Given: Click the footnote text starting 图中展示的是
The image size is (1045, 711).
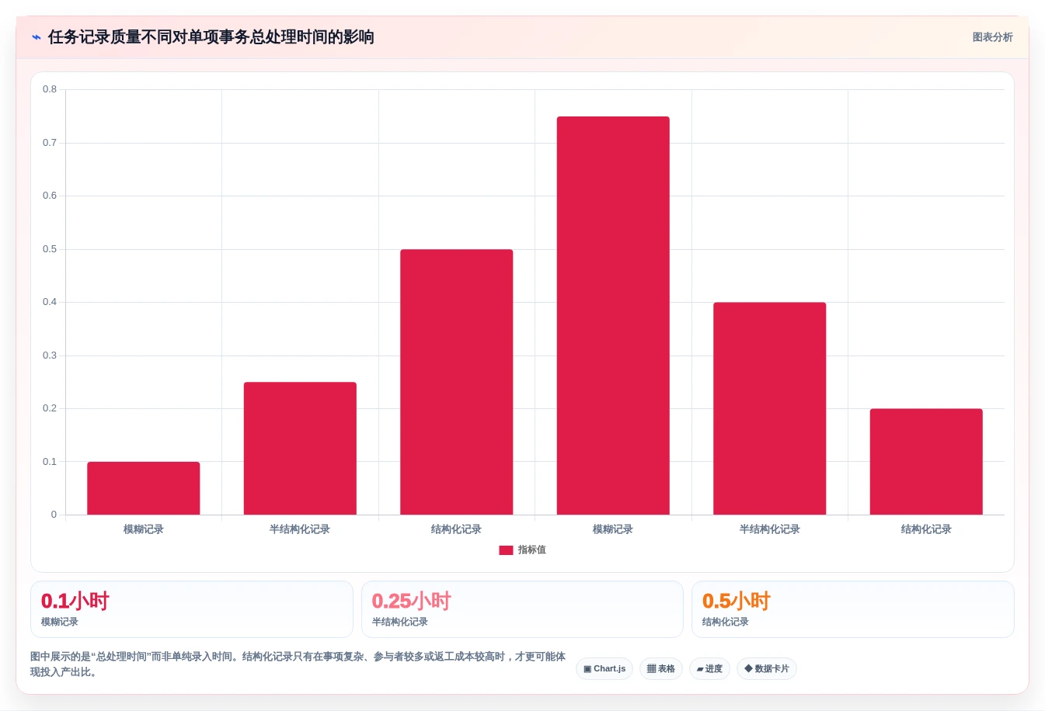Looking at the screenshot, I should coord(298,664).
